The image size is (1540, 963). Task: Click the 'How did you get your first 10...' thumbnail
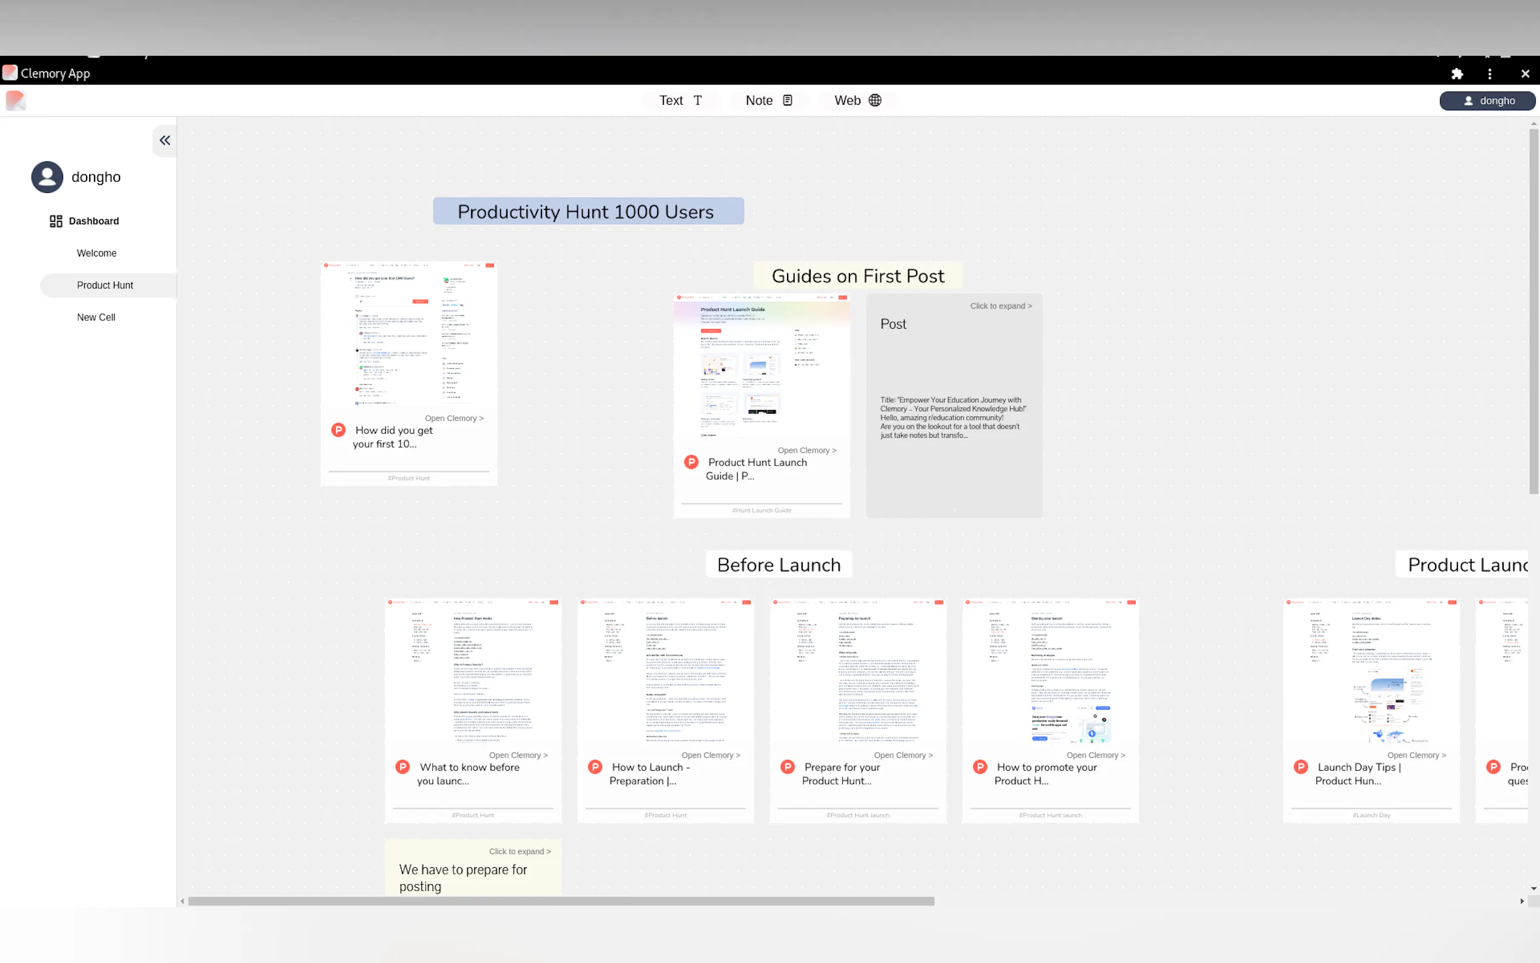pos(409,334)
